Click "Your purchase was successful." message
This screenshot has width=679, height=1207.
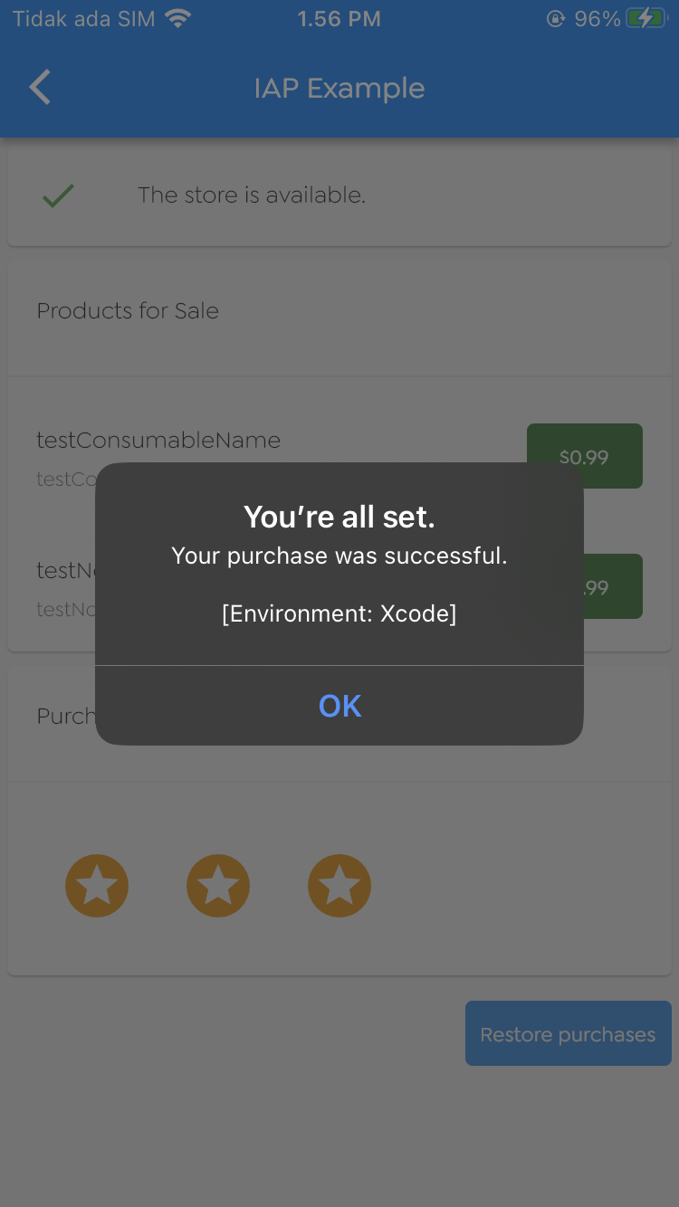(339, 556)
